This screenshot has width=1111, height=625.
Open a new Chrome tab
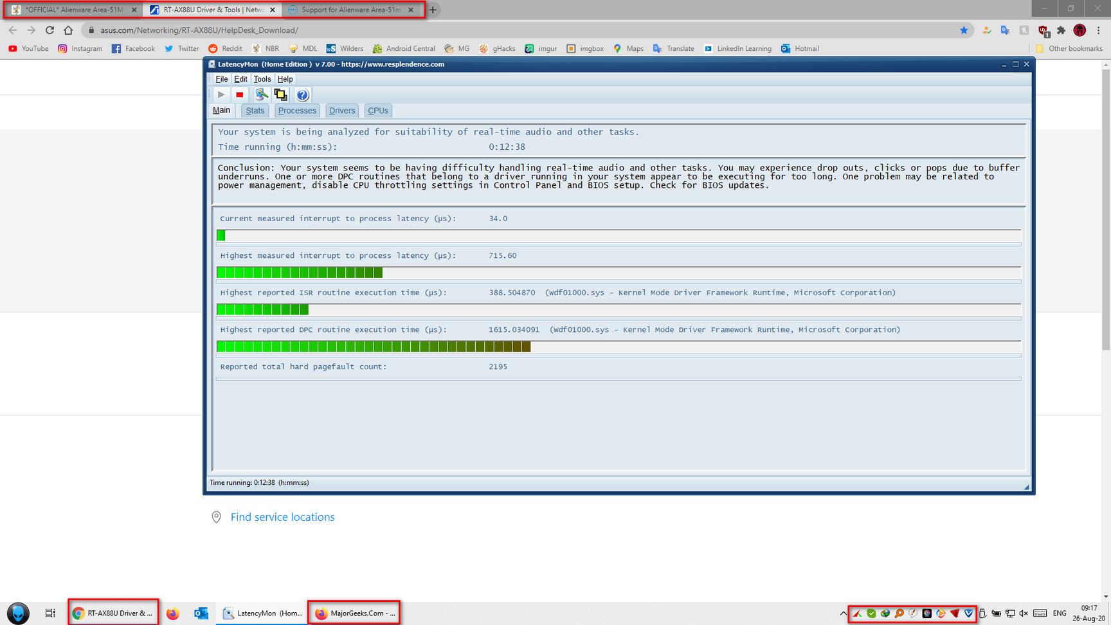pos(433,10)
